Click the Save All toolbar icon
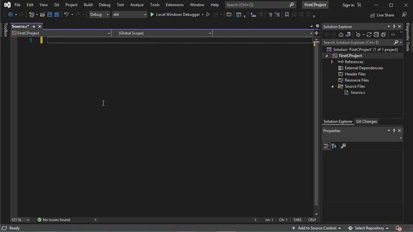413x232 pixels. (x=57, y=15)
